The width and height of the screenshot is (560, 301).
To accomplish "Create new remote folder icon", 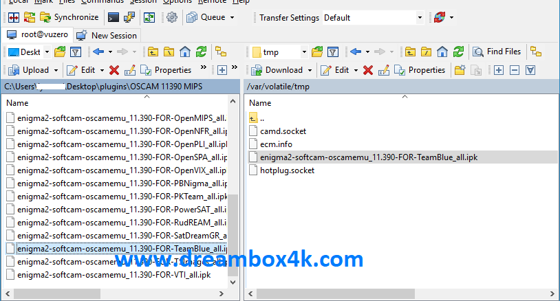I will coord(460,70).
